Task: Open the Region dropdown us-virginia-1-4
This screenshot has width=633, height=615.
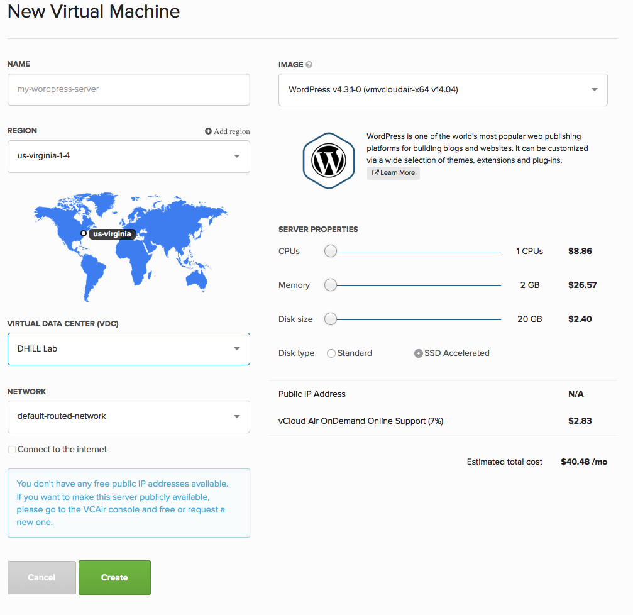Action: tap(129, 157)
